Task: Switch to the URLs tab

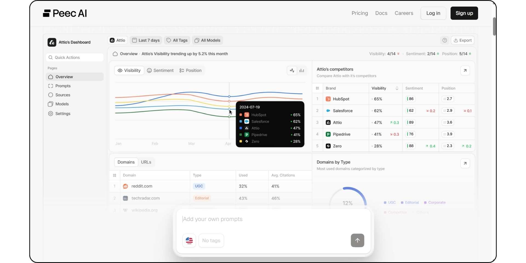Action: click(x=146, y=162)
